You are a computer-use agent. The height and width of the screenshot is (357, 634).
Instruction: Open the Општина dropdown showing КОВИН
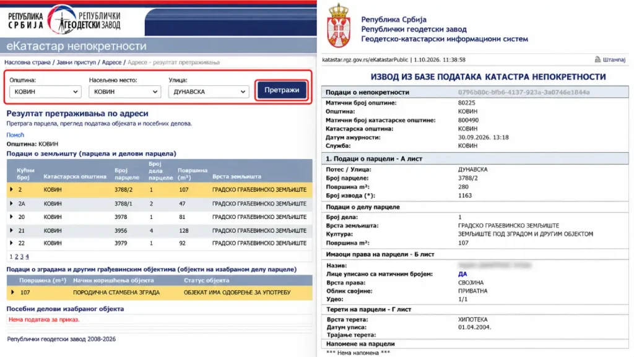45,92
